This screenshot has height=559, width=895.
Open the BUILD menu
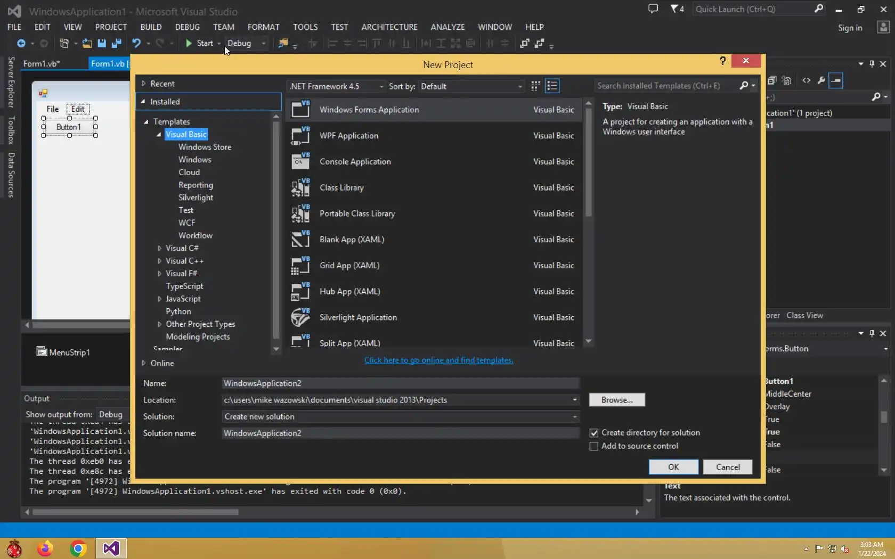click(x=151, y=27)
